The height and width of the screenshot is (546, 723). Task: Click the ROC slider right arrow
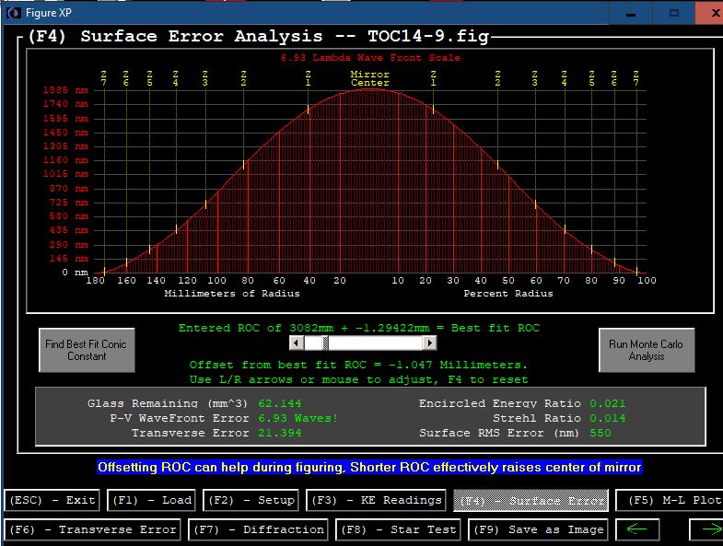coord(429,343)
